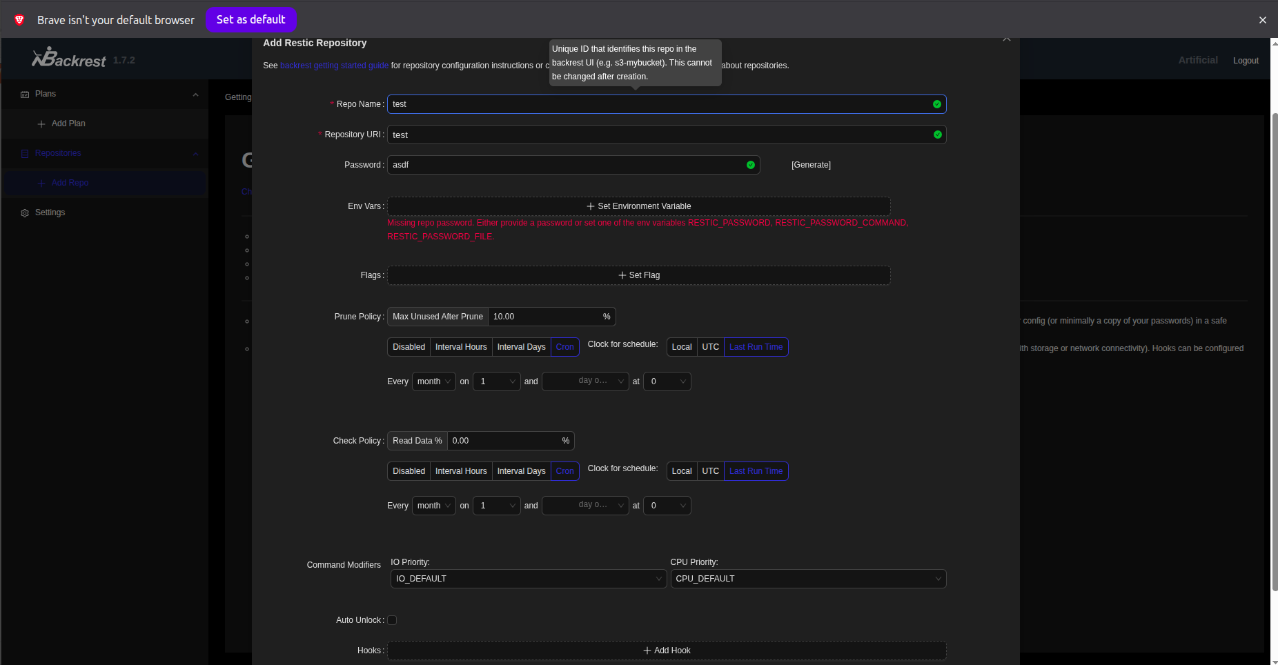Click the Repository URI green checkmark icon
Viewport: 1278px width, 665px height.
point(938,135)
